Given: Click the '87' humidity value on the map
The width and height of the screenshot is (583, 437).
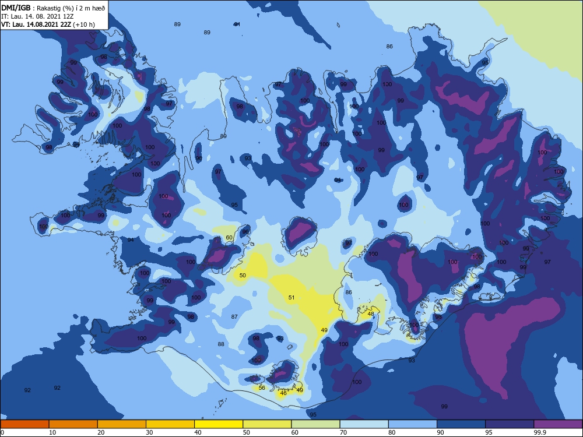Looking at the screenshot, I should [x=234, y=317].
